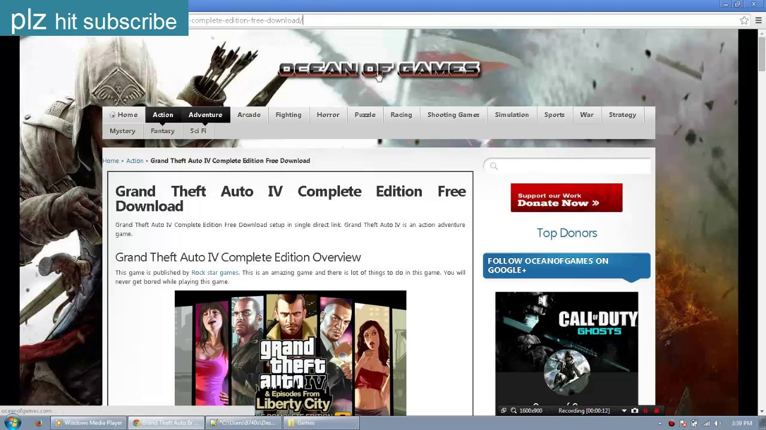Click the Home breadcrumb link

click(x=111, y=161)
